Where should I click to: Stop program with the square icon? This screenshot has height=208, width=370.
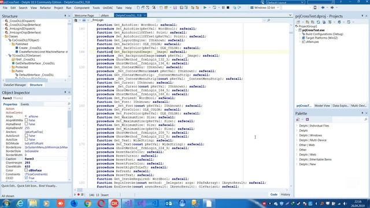point(228,8)
